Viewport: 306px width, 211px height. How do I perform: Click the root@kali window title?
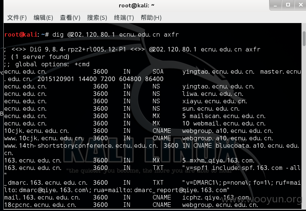137,5
